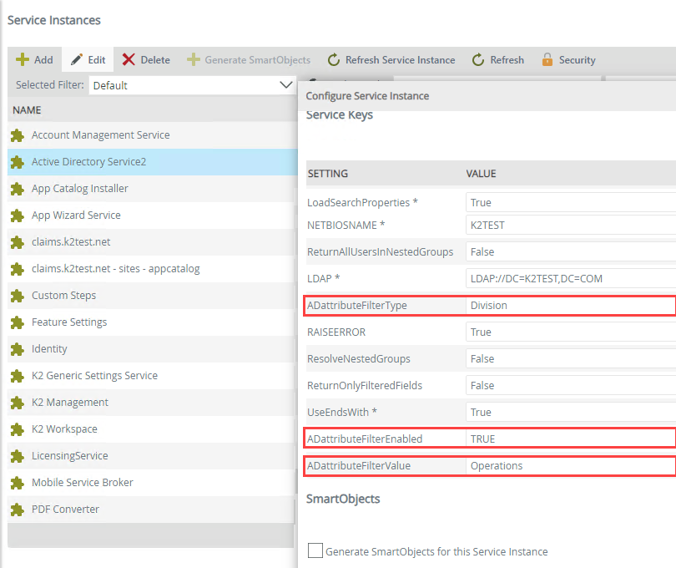
Task: Click puzzle icon beside K2 Workspace
Action: [17, 429]
